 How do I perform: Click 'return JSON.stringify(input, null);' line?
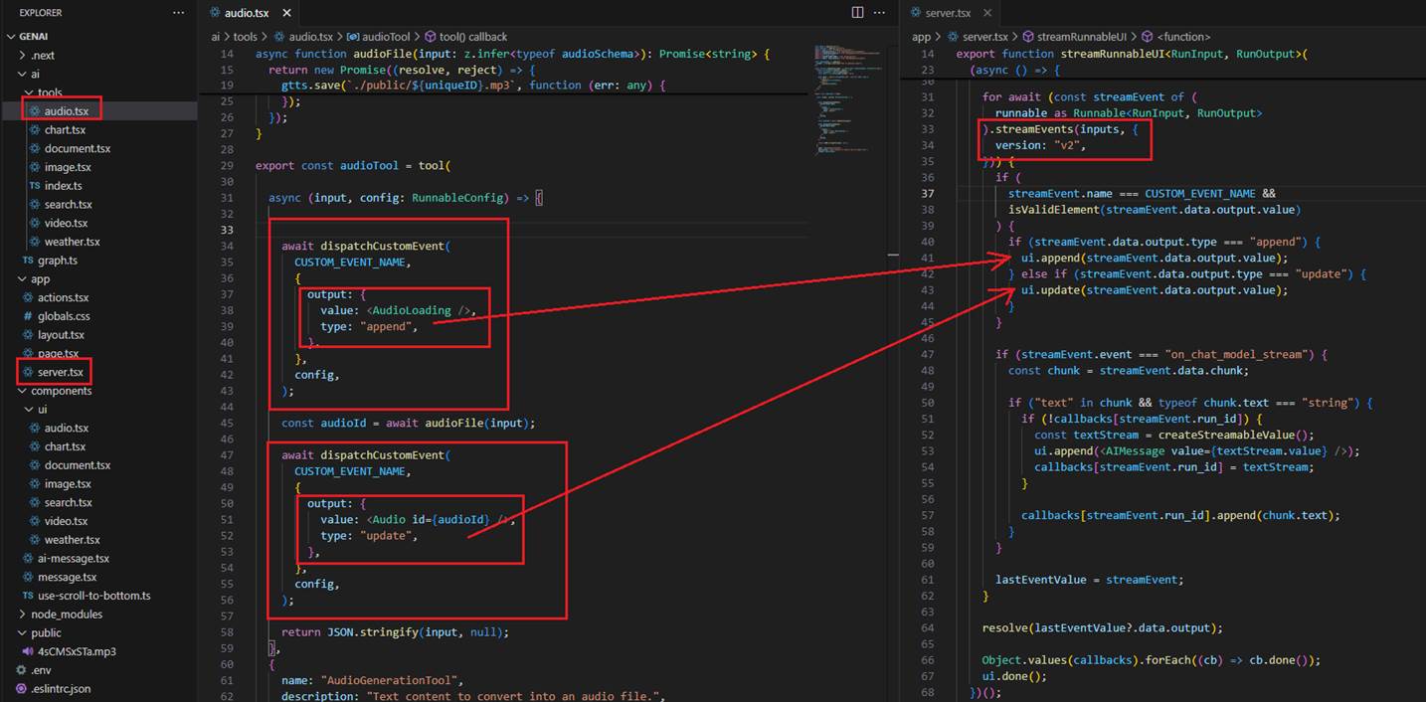point(395,632)
